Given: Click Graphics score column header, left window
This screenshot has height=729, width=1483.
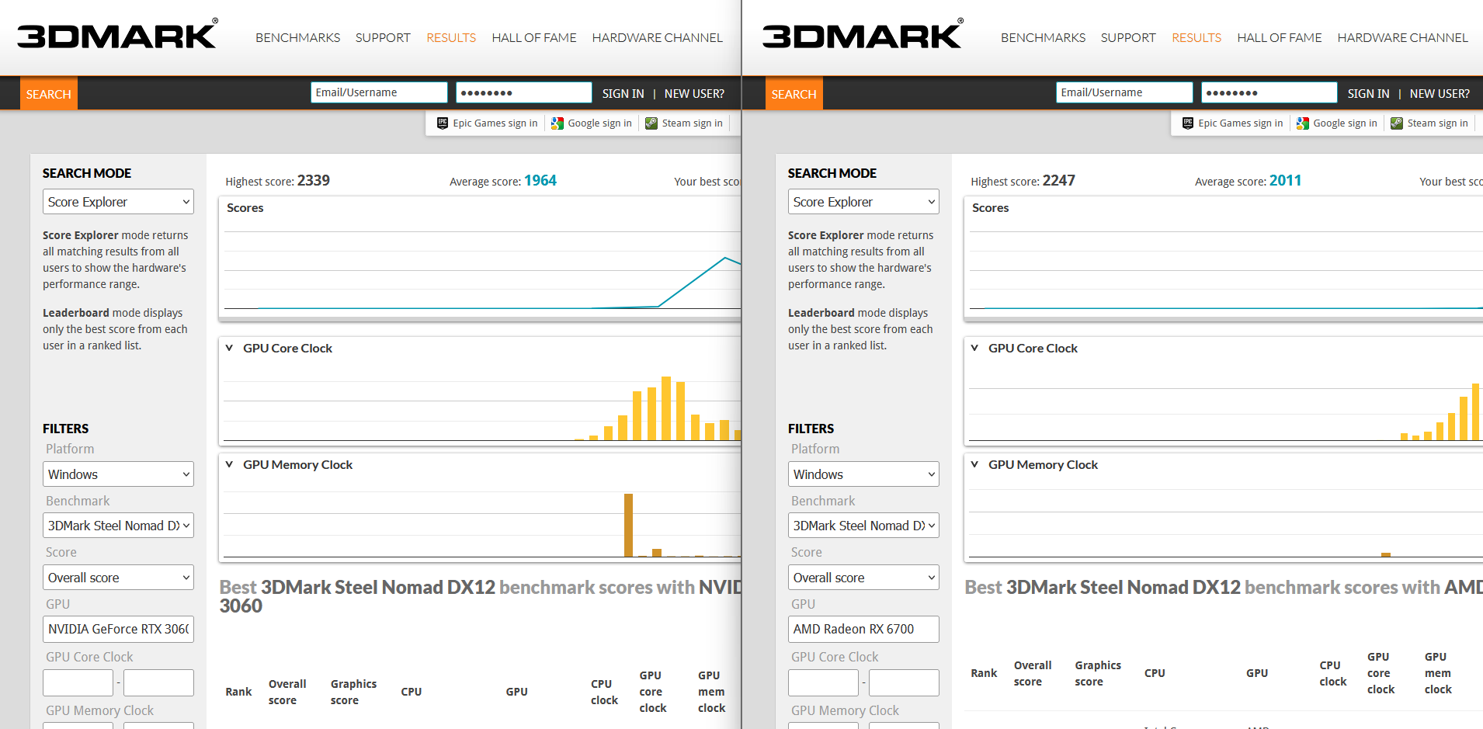Looking at the screenshot, I should (x=353, y=692).
